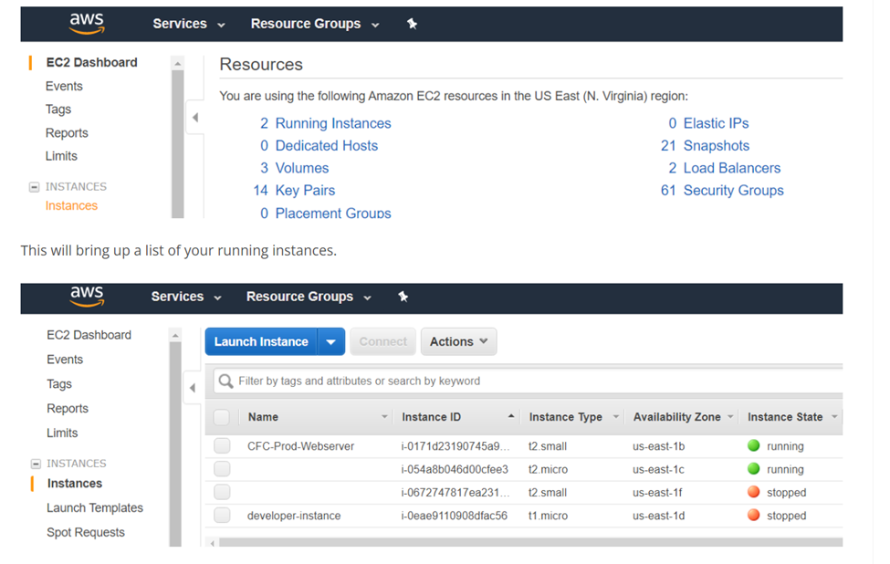Open Tags in the upper sidebar
890x564 pixels.
coord(58,109)
